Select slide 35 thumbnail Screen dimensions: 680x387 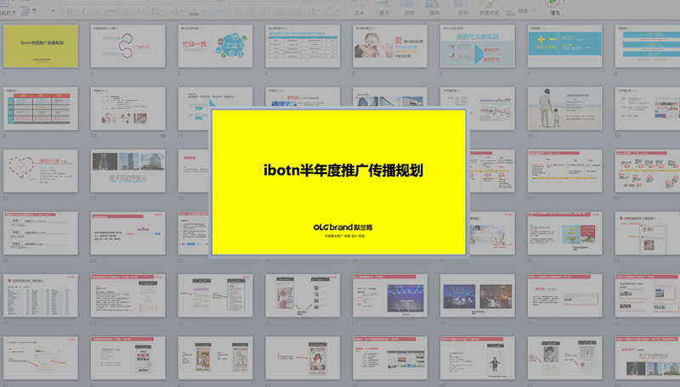coord(215,295)
